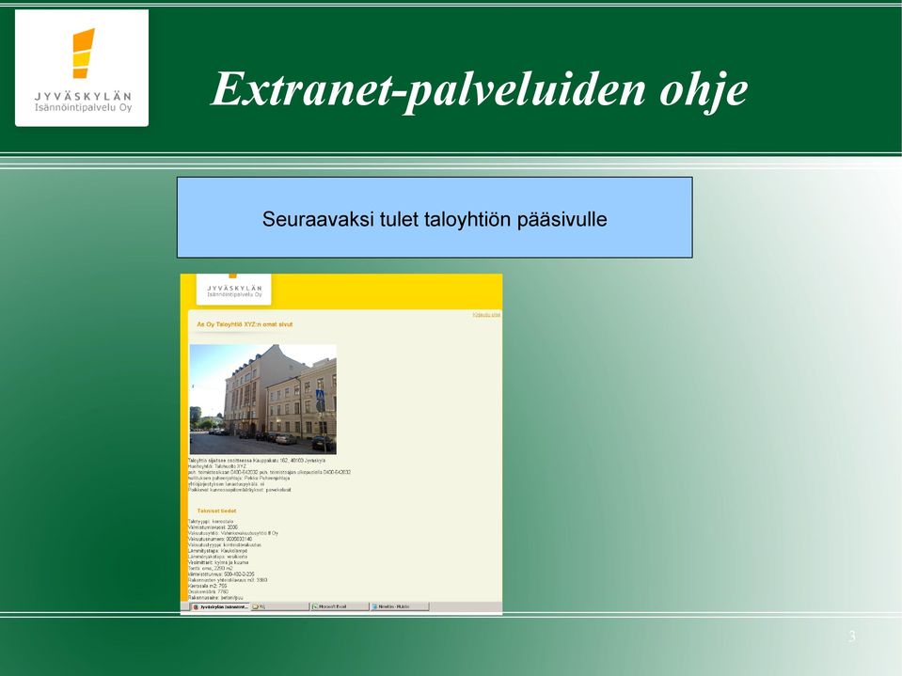The image size is (902, 676).
Task: Click the 'Kerrosala m2' row
Action: (207, 586)
